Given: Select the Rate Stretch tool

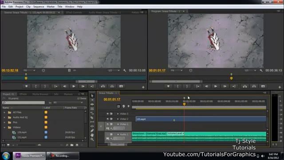Looking at the screenshot, I should pos(92,113).
